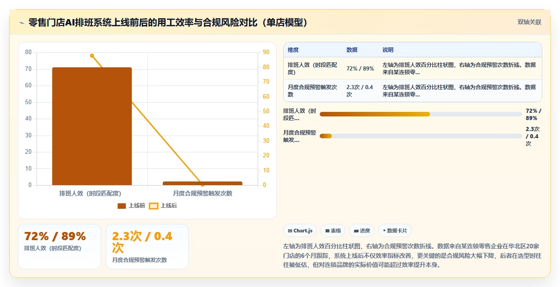The width and height of the screenshot is (560, 287).
Task: Select the 表格 tag
Action: (x=333, y=231)
